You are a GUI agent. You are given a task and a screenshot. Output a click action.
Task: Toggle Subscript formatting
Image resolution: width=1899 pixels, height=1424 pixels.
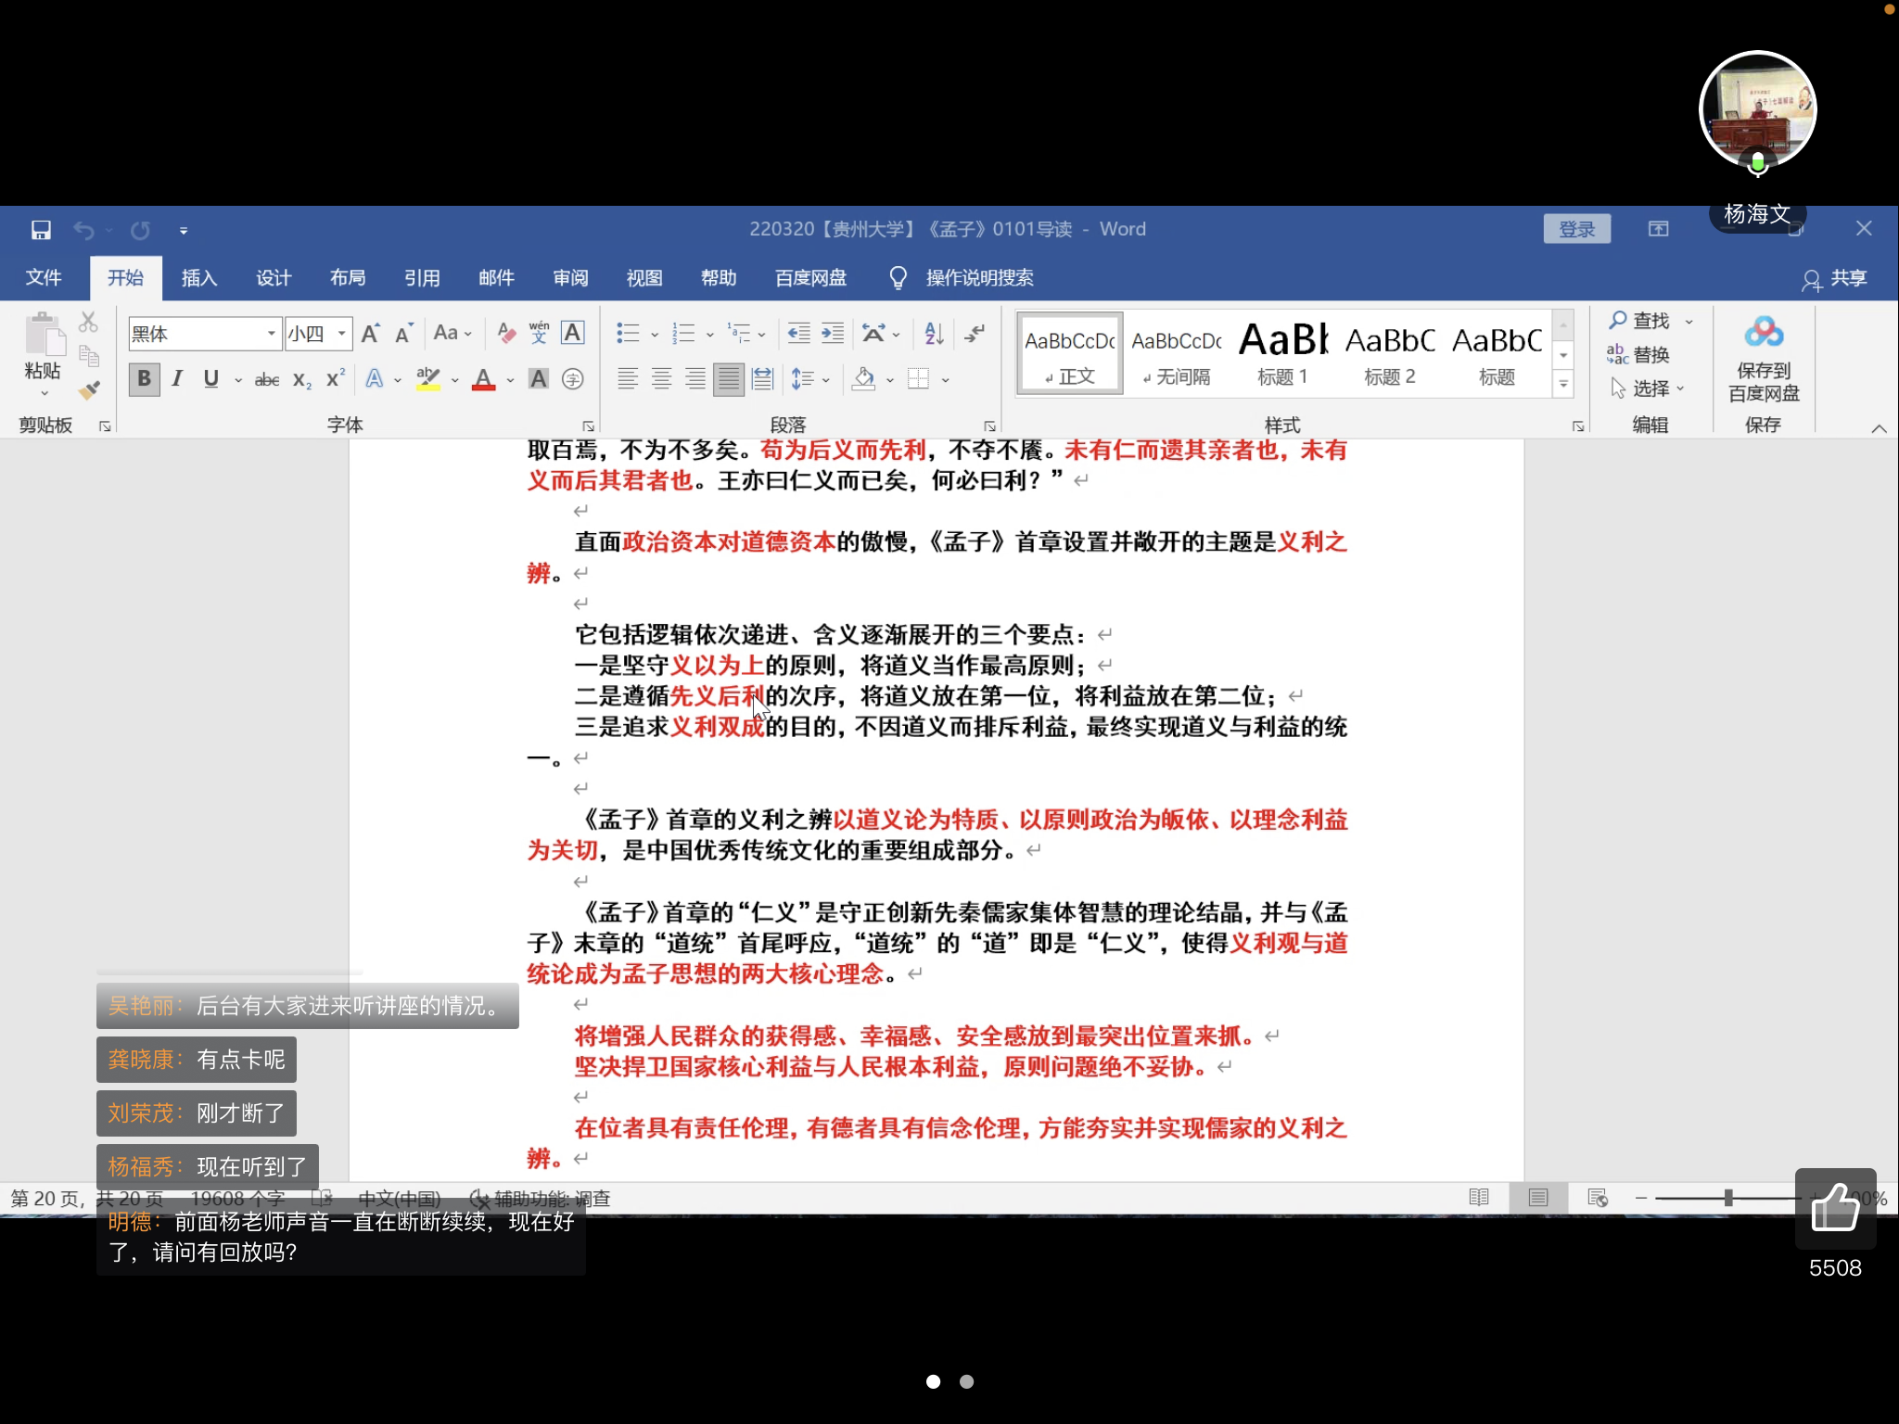tap(302, 379)
